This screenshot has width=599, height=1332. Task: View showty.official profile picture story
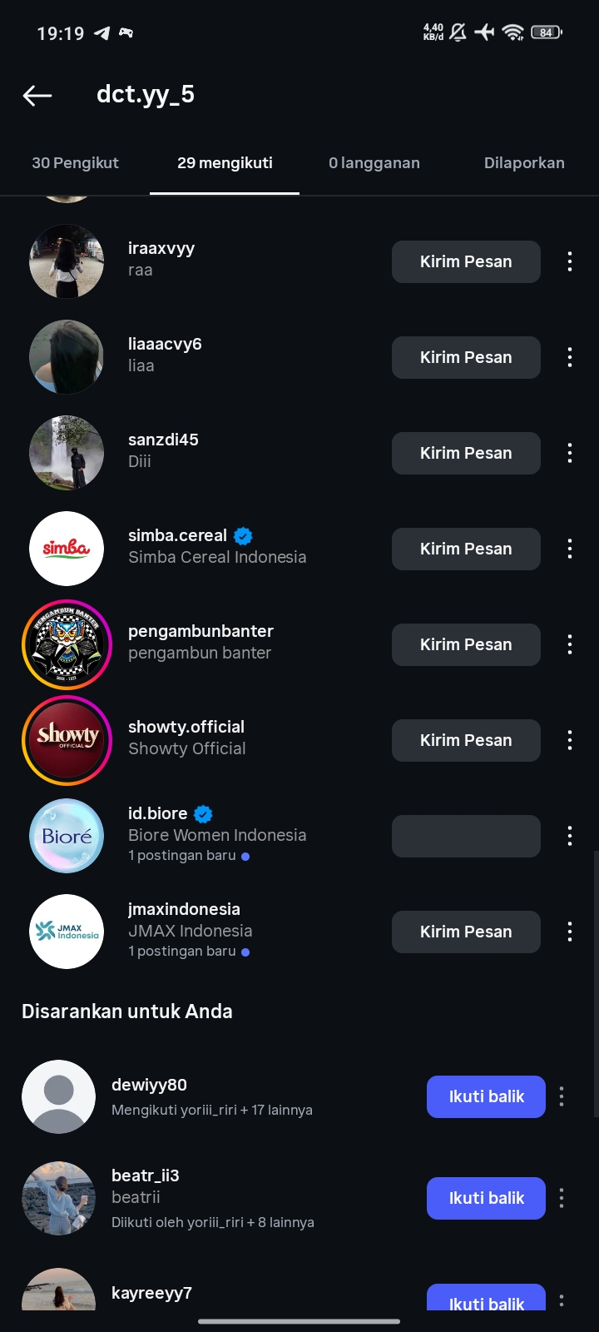pyautogui.click(x=67, y=740)
